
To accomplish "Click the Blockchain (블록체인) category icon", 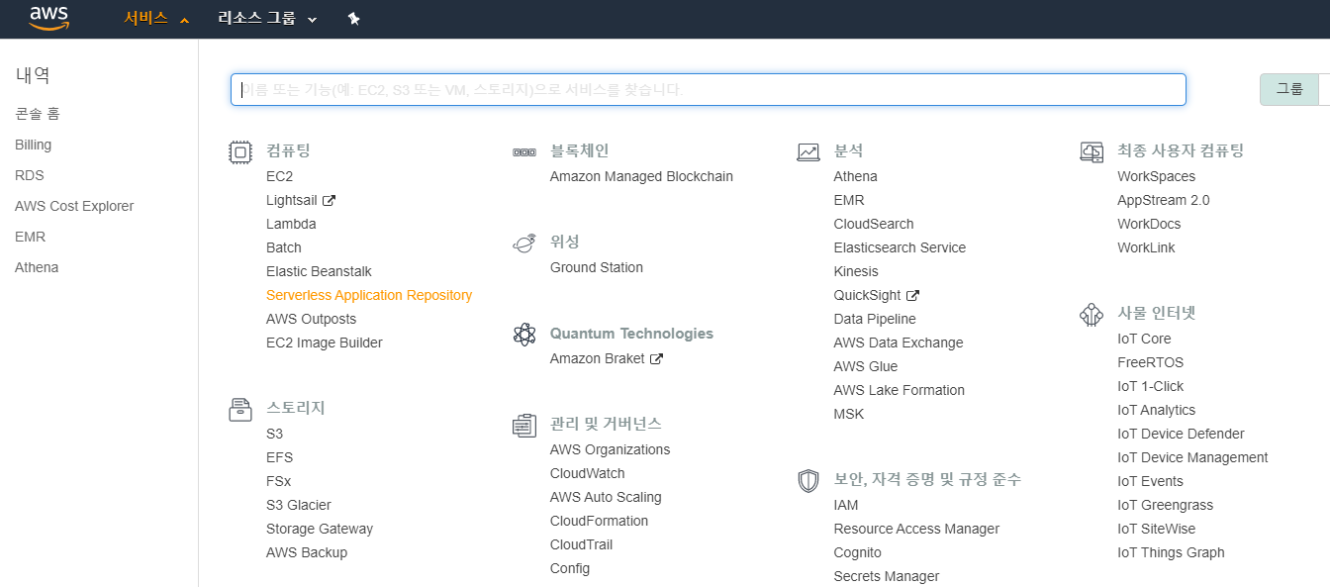I will (x=523, y=152).
